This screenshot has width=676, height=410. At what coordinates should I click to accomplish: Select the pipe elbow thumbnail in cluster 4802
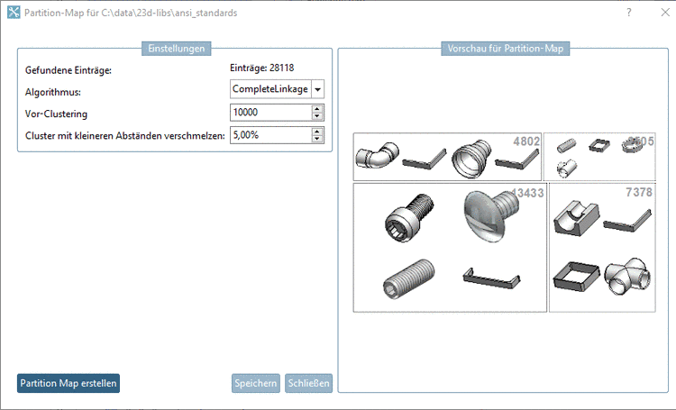378,155
